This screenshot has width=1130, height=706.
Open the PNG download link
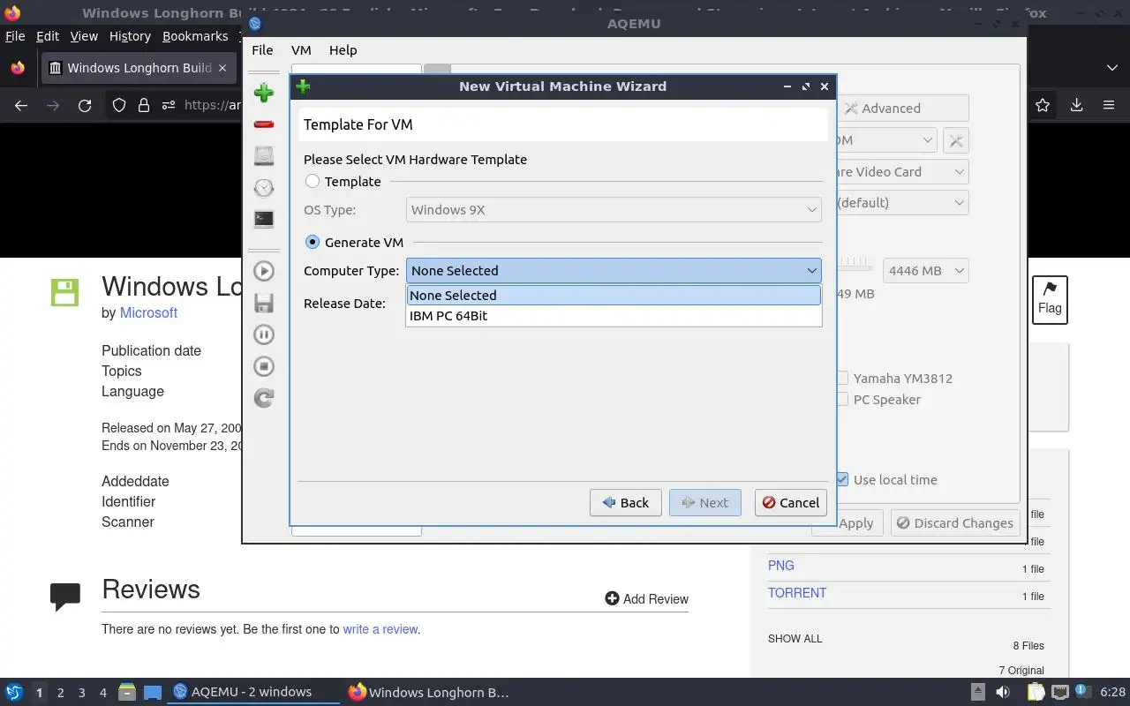(x=781, y=566)
